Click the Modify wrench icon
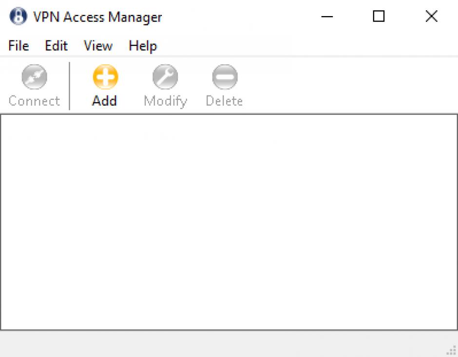Viewport: 458px width, 357px height. tap(165, 77)
